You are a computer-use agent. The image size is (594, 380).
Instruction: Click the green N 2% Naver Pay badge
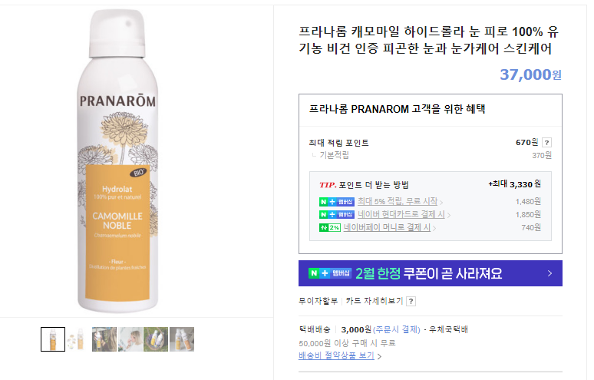click(330, 228)
